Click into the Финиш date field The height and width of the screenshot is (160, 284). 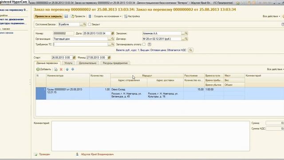[97, 57]
